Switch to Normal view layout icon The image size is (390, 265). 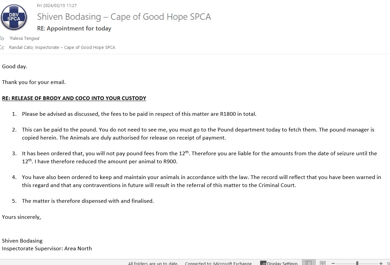point(309,263)
